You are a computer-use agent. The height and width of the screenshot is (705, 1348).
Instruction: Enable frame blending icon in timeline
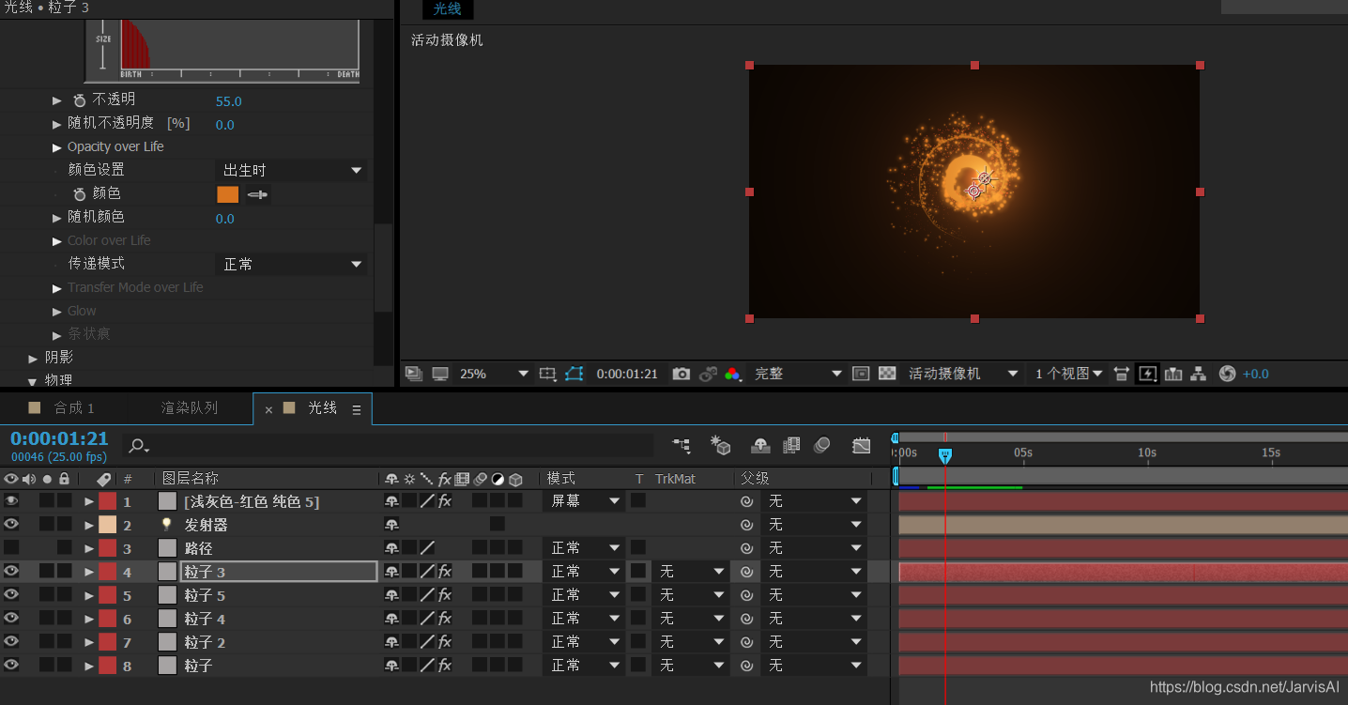click(791, 446)
